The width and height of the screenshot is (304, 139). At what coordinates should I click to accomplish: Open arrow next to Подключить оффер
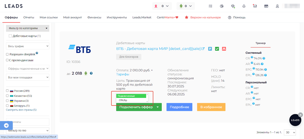pos(158,107)
